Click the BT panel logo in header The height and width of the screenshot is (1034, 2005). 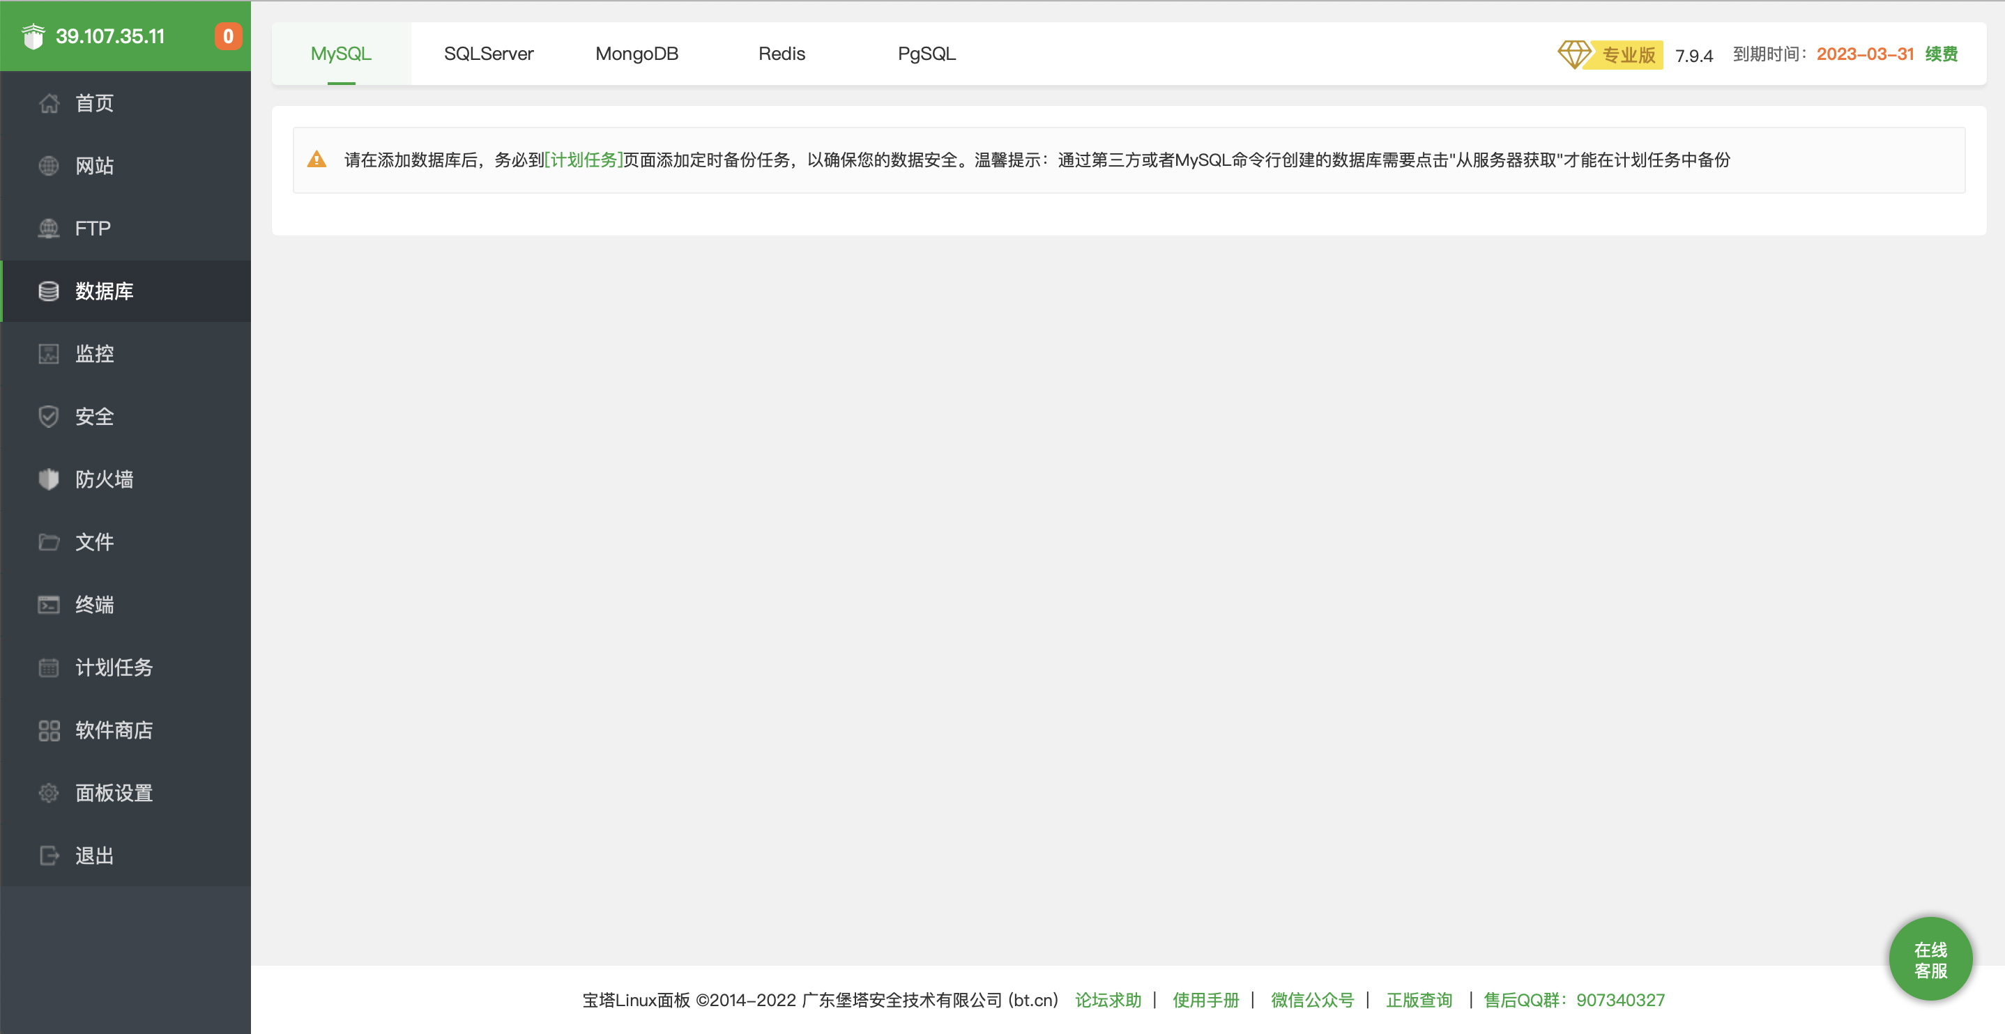[x=33, y=36]
